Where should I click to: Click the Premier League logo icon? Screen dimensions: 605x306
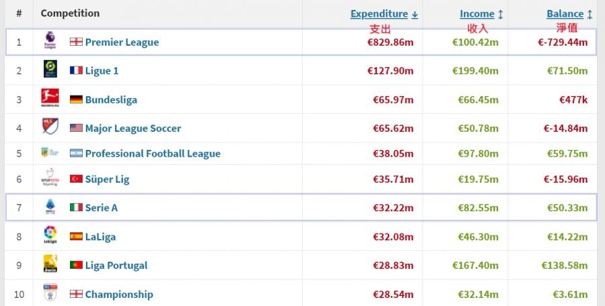coord(50,41)
